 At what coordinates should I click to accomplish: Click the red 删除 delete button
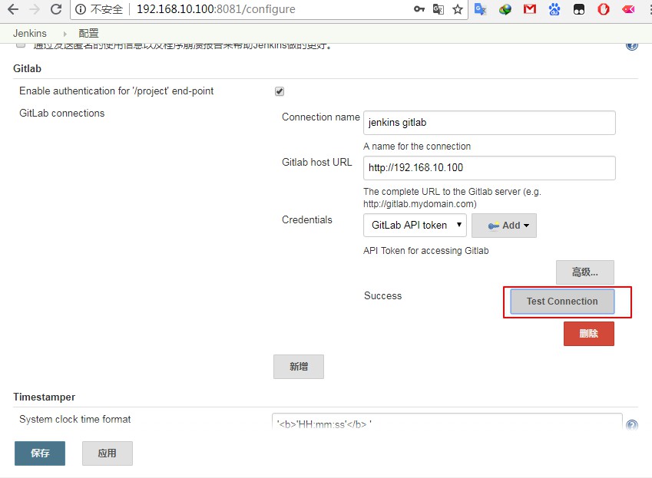(x=588, y=334)
